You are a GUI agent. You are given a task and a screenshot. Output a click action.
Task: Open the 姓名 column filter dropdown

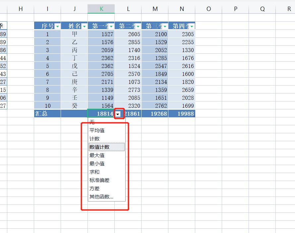click(84, 26)
